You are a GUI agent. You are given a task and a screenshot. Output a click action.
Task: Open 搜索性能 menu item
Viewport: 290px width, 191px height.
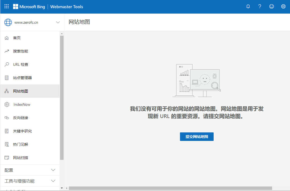pos(30,51)
